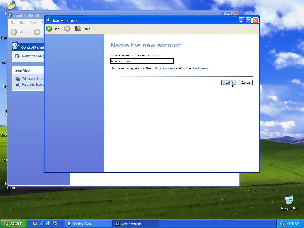304x228 pixels.
Task: Go to User Accounts Home
Action: (x=83, y=29)
